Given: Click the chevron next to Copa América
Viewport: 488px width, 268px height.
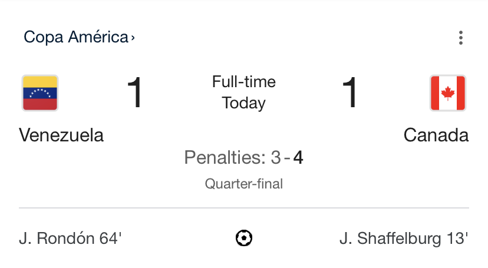Looking at the screenshot, I should pos(133,38).
